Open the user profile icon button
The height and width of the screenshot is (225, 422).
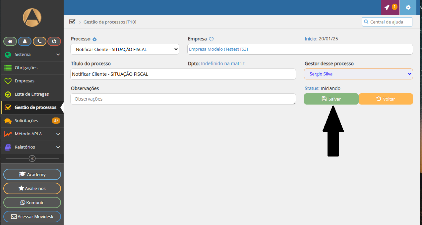click(x=25, y=41)
